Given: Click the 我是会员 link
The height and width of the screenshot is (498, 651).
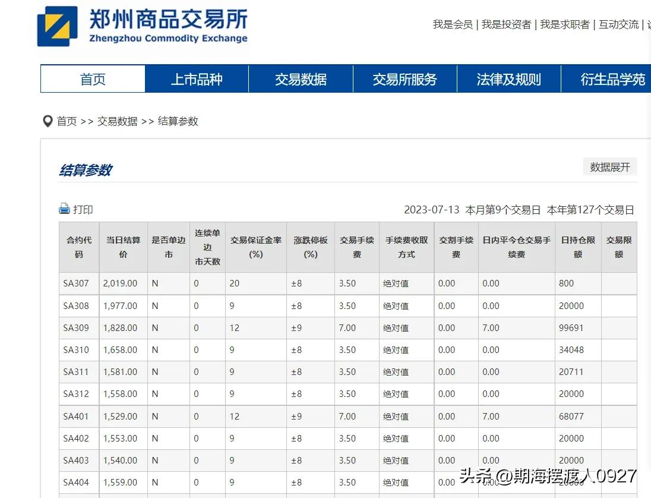Looking at the screenshot, I should pos(453,25).
